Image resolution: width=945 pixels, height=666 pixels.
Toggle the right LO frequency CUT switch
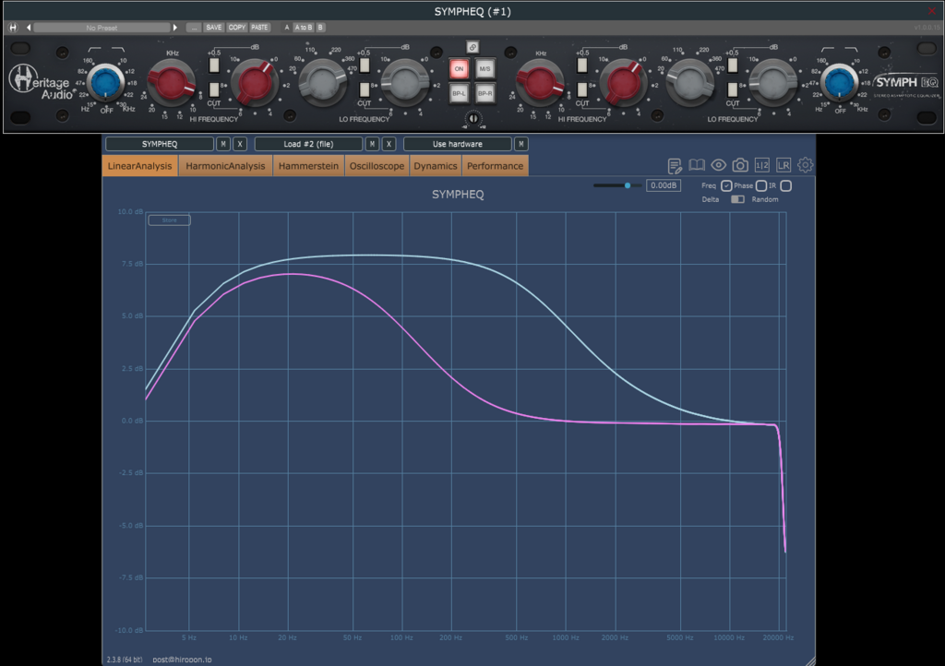tap(732, 89)
